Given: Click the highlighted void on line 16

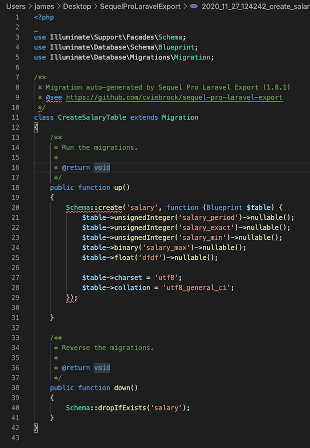Looking at the screenshot, I should coord(102,168).
